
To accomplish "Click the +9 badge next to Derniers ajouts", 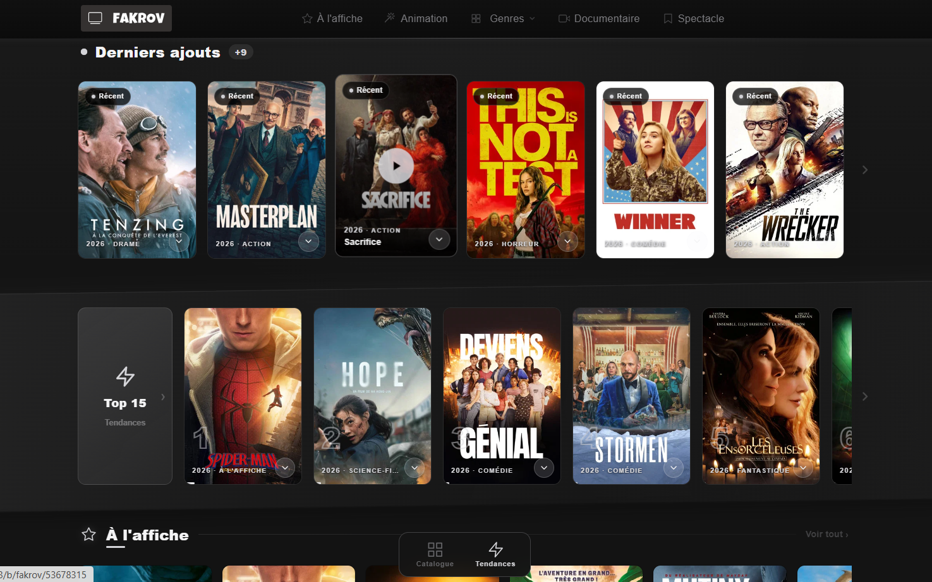I will click(x=241, y=52).
